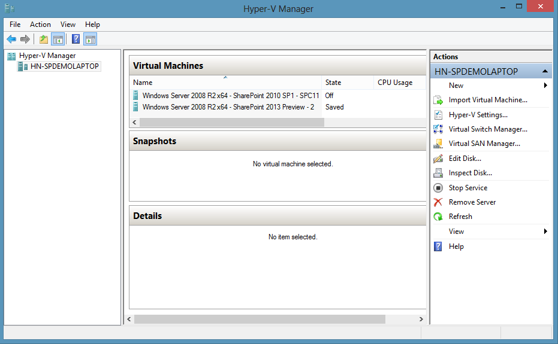This screenshot has width=558, height=344.
Task: Click the Inspect Disk icon
Action: point(438,173)
